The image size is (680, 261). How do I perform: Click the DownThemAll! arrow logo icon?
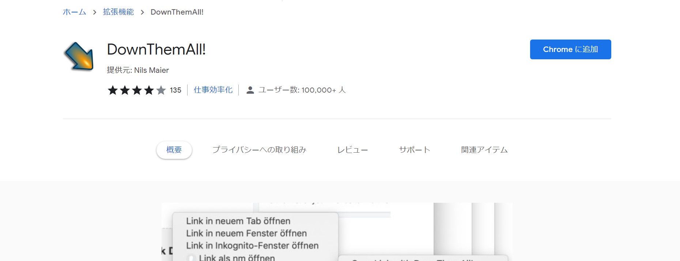(79, 56)
